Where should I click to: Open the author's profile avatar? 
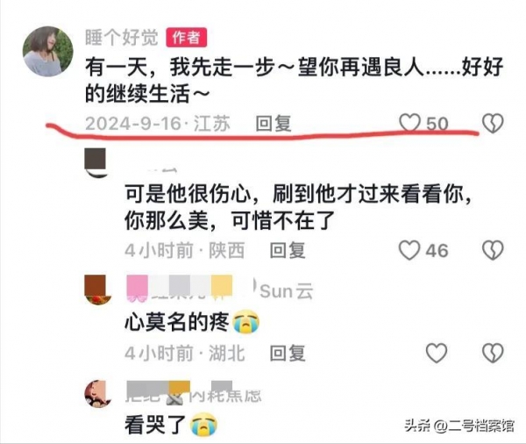(48, 52)
